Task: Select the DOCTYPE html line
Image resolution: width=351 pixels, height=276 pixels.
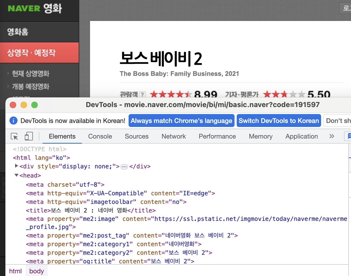Action: pyautogui.click(x=40, y=149)
